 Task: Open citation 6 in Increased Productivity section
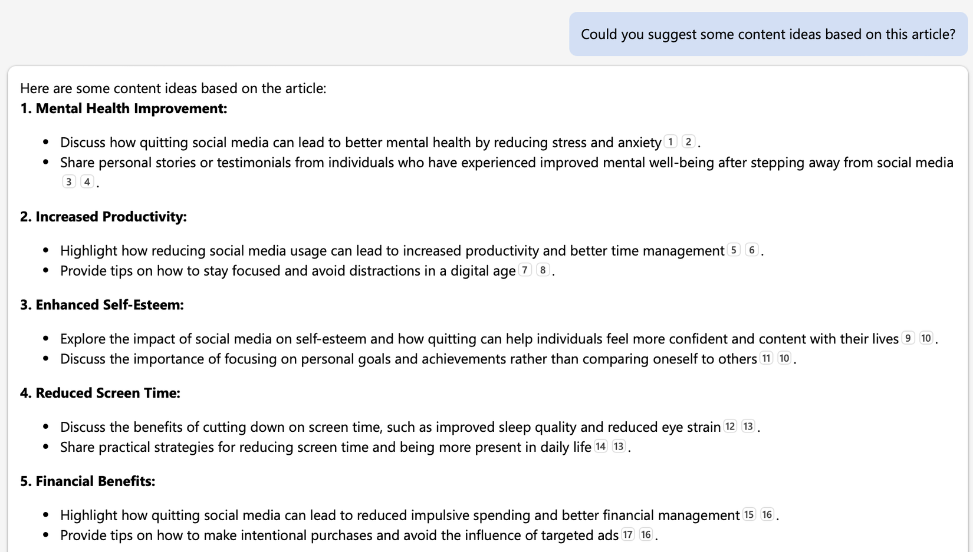pos(752,250)
